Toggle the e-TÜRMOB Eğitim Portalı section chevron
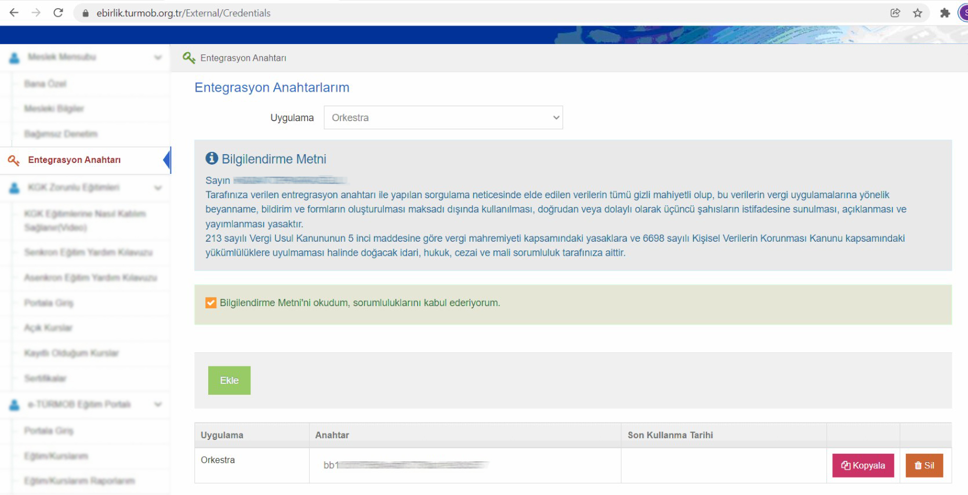 pyautogui.click(x=158, y=405)
